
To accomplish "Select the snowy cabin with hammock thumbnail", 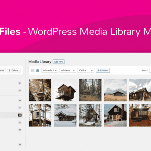I will pos(90,115).
